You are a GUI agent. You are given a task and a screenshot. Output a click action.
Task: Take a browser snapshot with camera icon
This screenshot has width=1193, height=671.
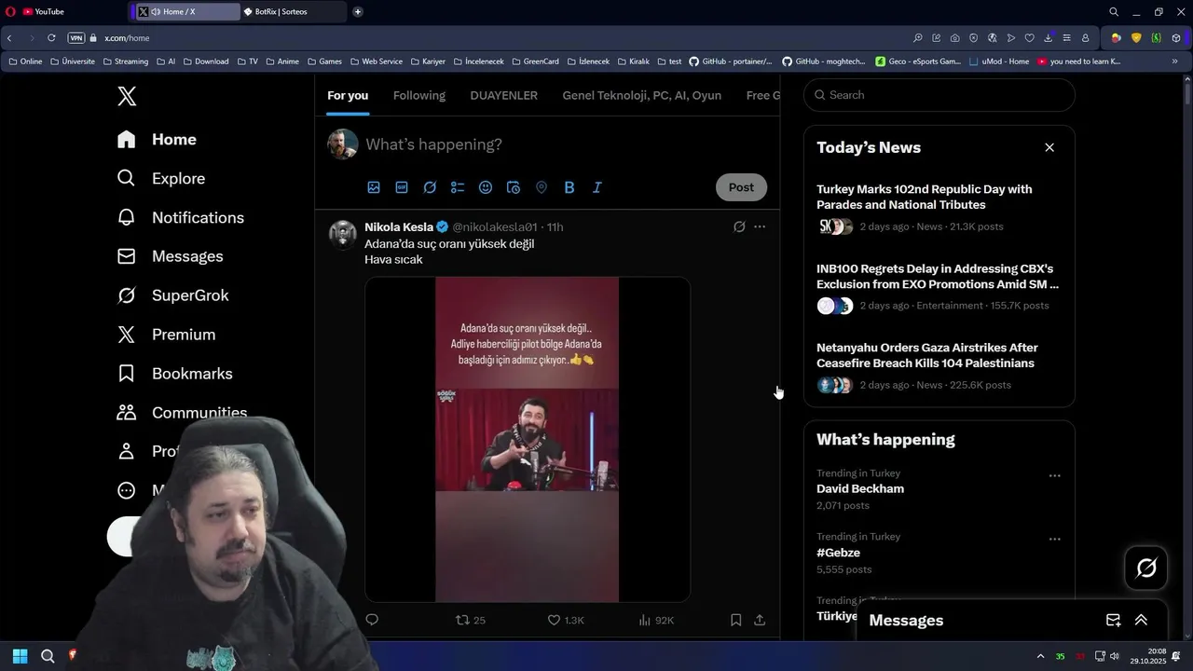tap(955, 38)
